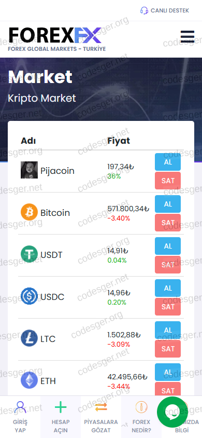The width and height of the screenshot is (202, 438).
Task: Open the Piyasalara Gözat tab
Action: pos(101,417)
